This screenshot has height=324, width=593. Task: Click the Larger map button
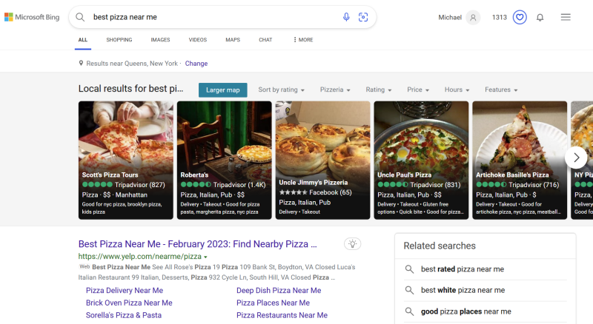tap(223, 90)
